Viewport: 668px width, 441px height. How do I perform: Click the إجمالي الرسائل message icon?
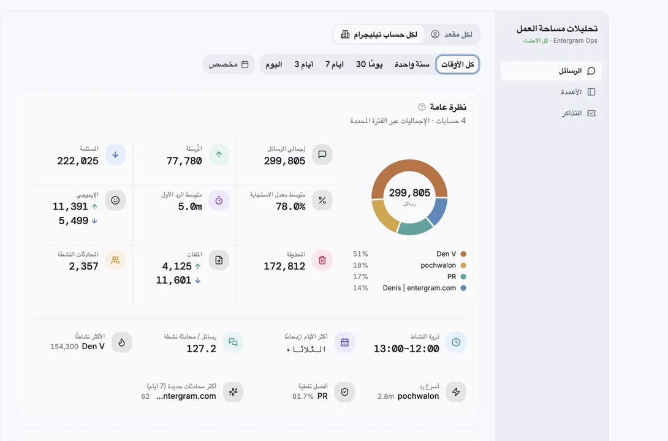pyautogui.click(x=322, y=154)
